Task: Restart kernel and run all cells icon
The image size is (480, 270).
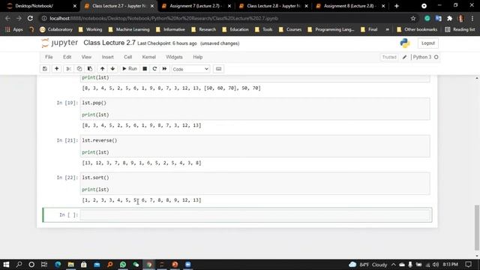Action: click(164, 69)
